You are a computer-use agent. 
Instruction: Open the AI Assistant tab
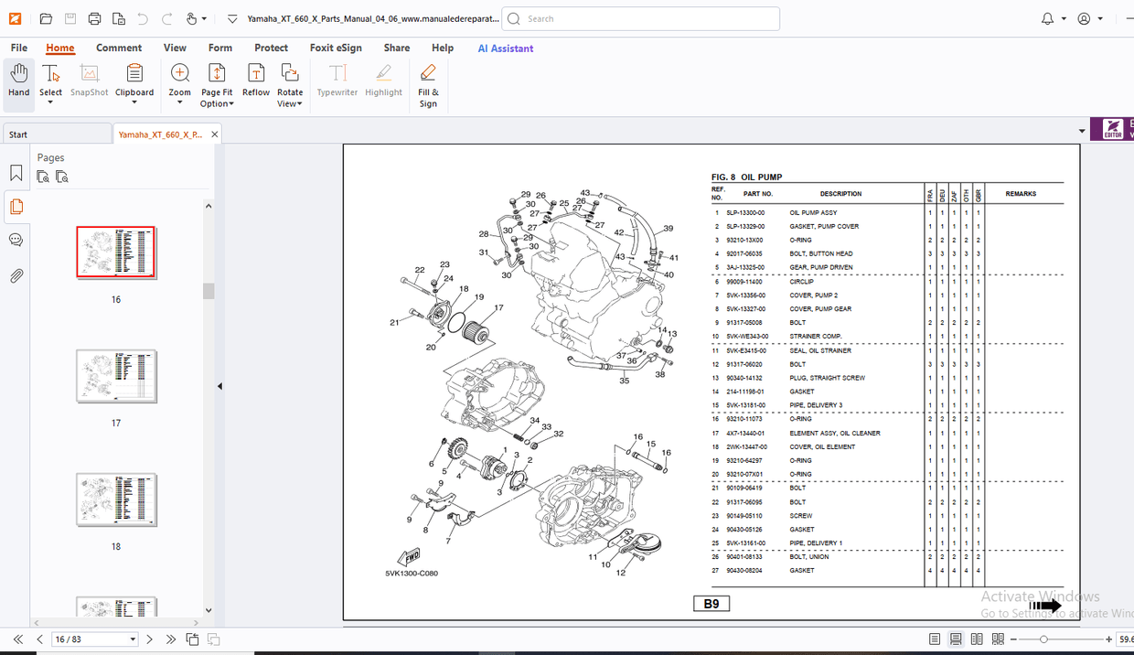click(x=505, y=48)
